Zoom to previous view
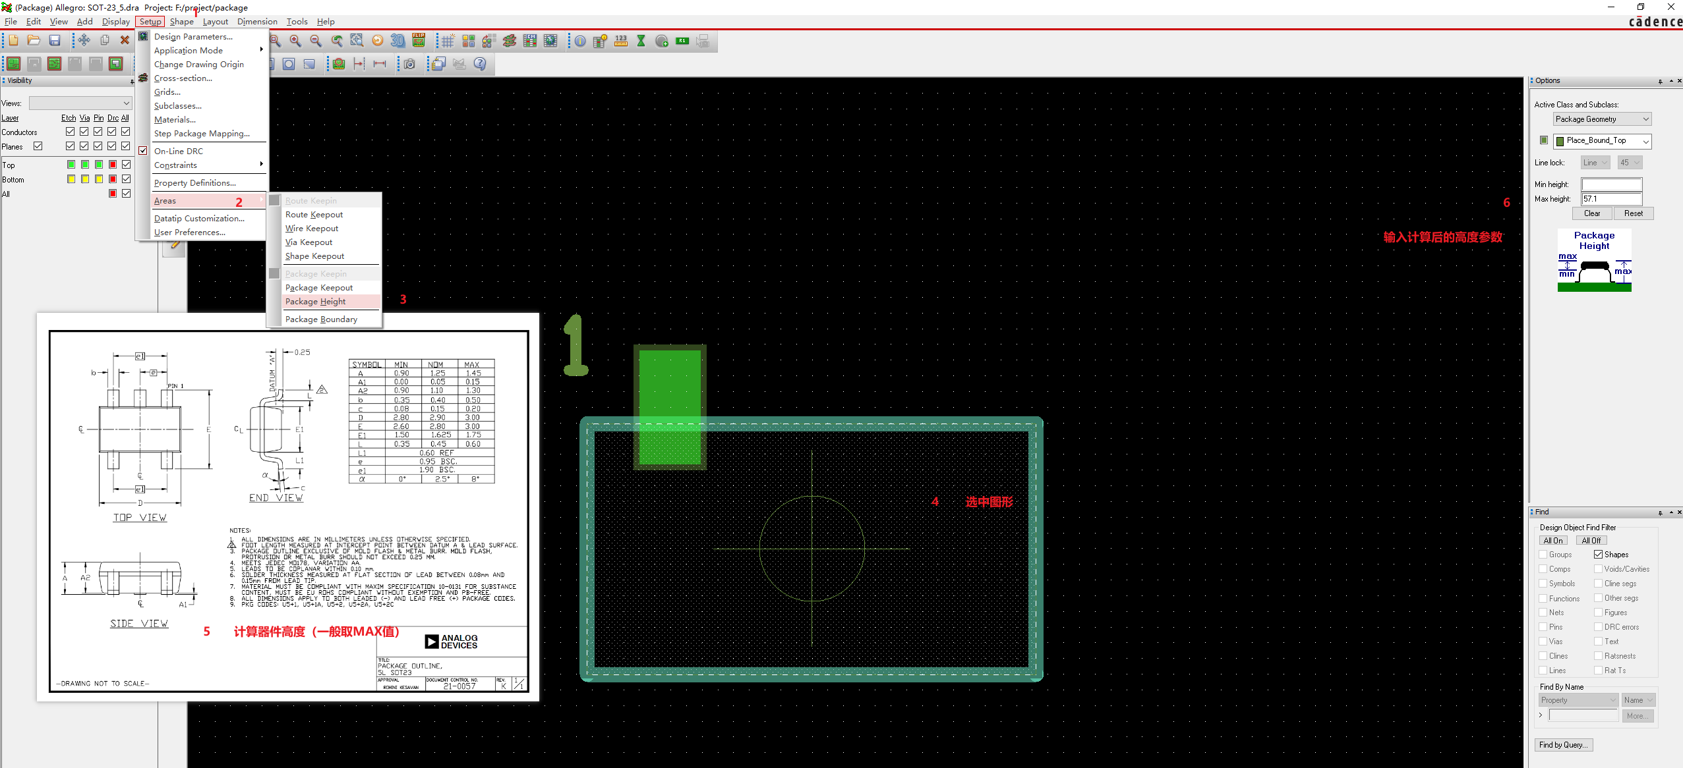Image resolution: width=1683 pixels, height=768 pixels. point(337,41)
